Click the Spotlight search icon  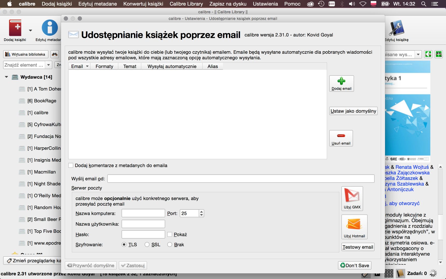click(x=424, y=4)
